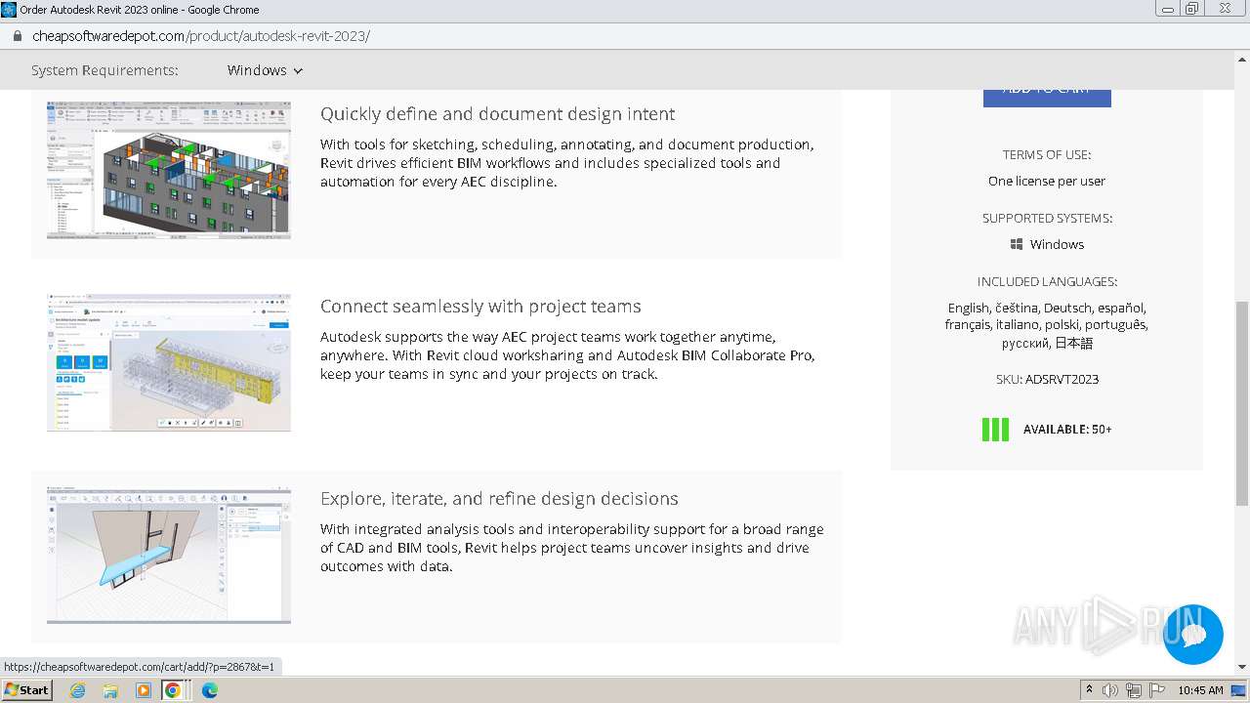Viewport: 1250px width, 703px height.
Task: Click the INCLUDED LANGUAGES label
Action: point(1047,281)
